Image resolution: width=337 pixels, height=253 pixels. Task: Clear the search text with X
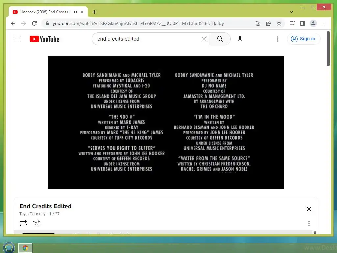point(204,39)
